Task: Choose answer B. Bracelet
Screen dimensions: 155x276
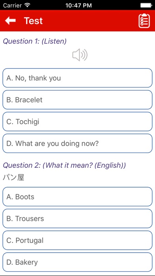Action: 77,100
